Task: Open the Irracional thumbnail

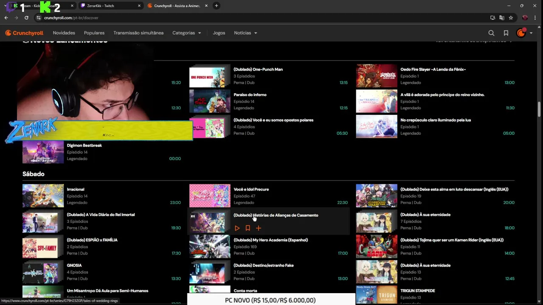Action: pyautogui.click(x=43, y=196)
